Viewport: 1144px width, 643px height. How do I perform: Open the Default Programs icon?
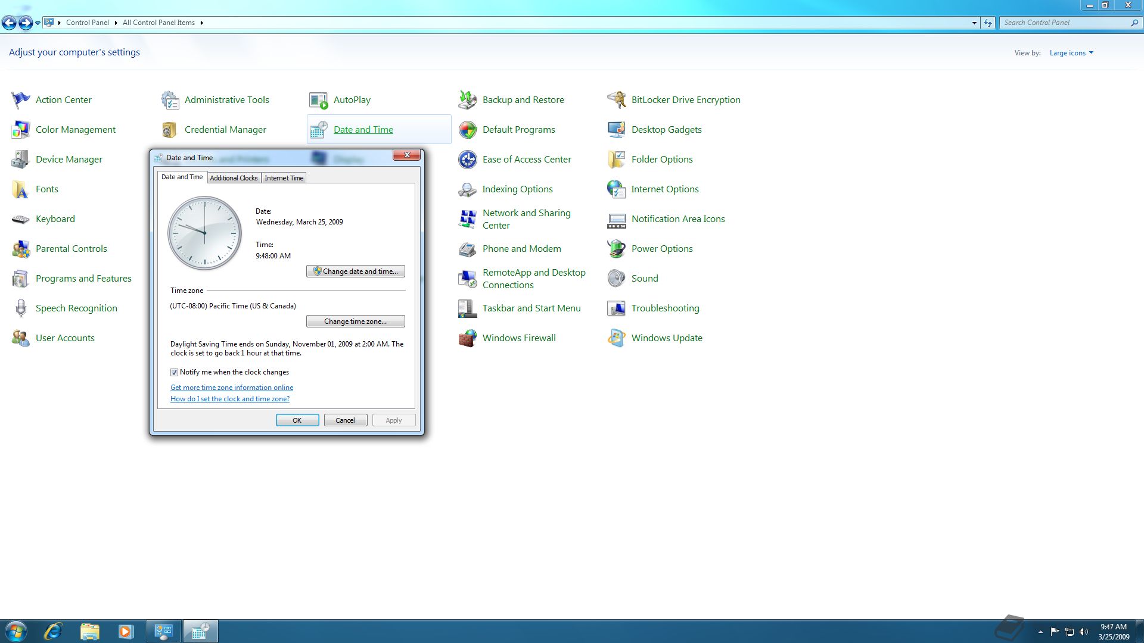coord(468,130)
